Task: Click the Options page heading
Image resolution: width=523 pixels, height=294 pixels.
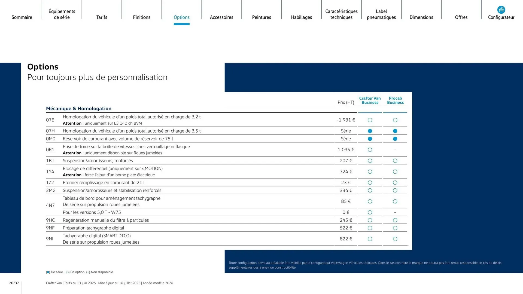Action: pos(43,67)
